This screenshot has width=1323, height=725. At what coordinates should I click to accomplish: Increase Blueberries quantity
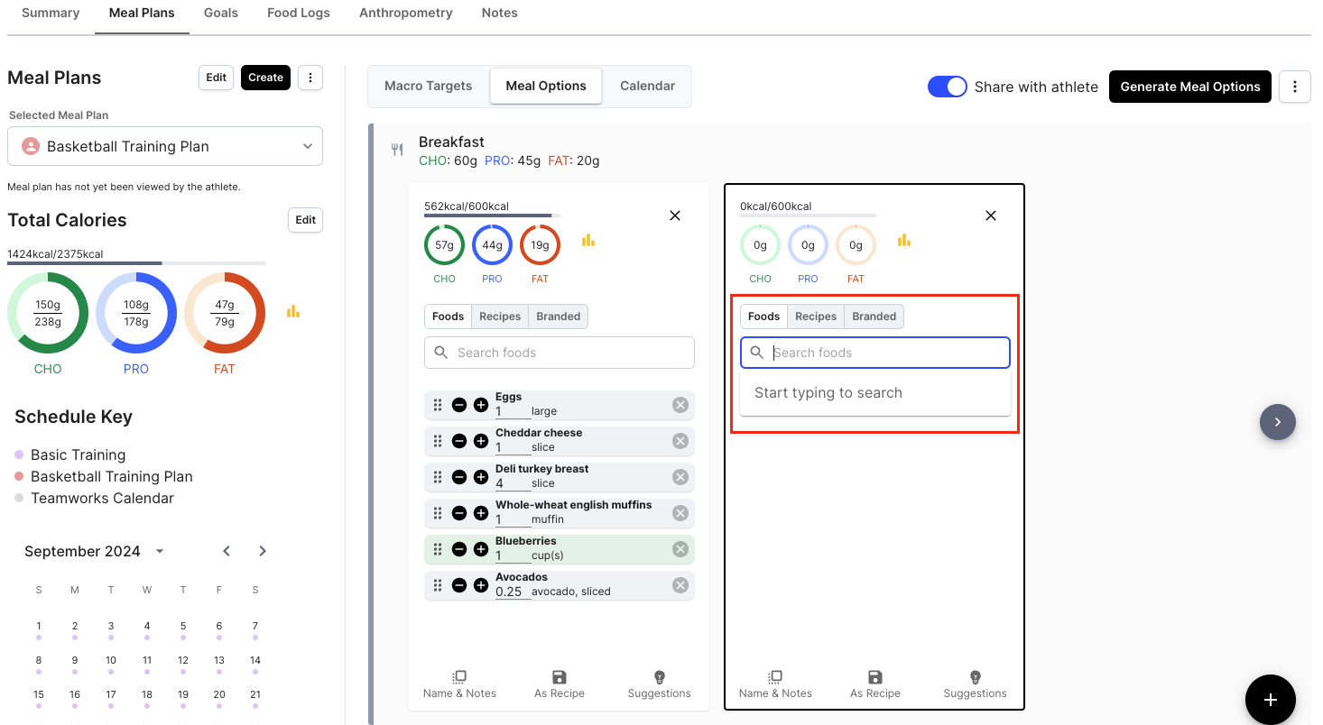pos(481,549)
